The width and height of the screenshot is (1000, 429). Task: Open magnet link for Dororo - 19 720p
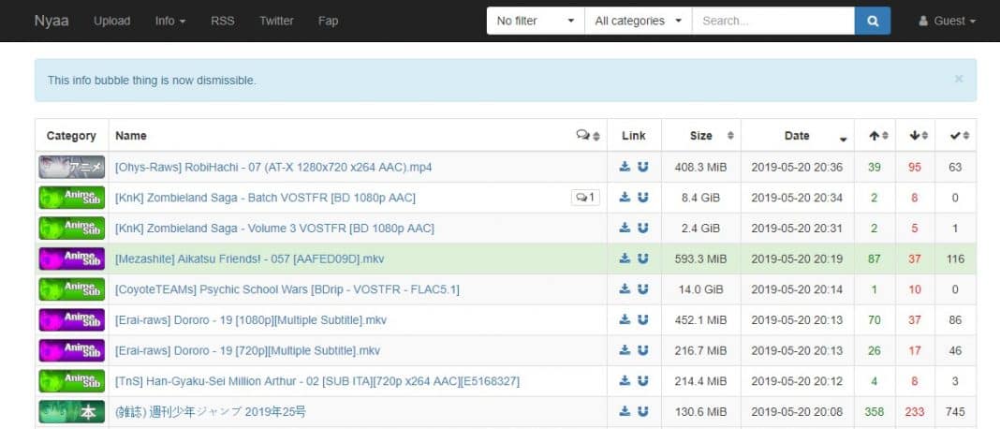click(x=643, y=350)
